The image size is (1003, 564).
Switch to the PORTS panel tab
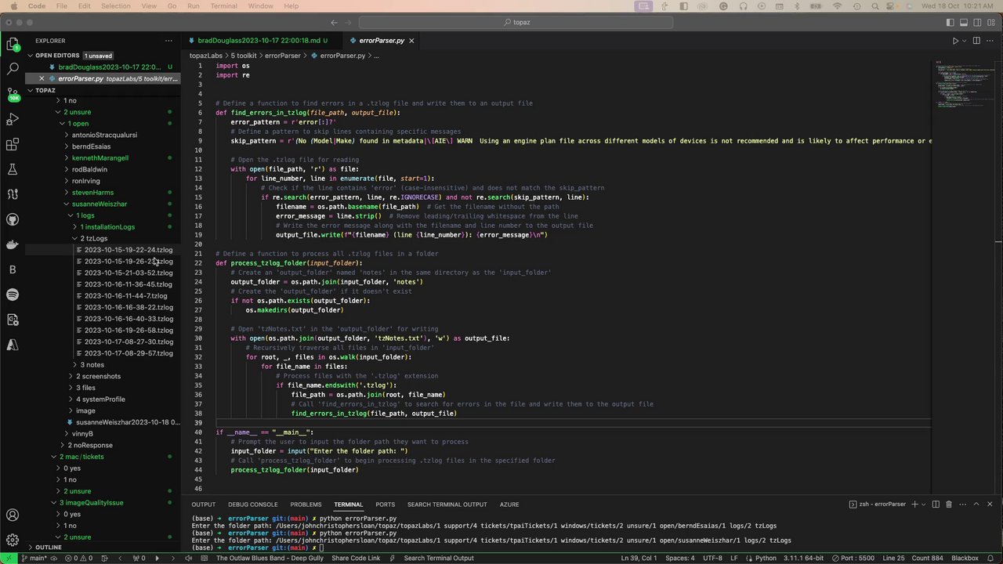(x=385, y=504)
